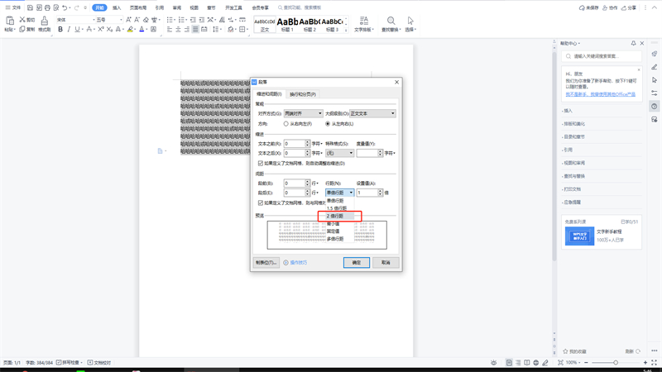Click the clear formatting eraser icon

coord(146,20)
